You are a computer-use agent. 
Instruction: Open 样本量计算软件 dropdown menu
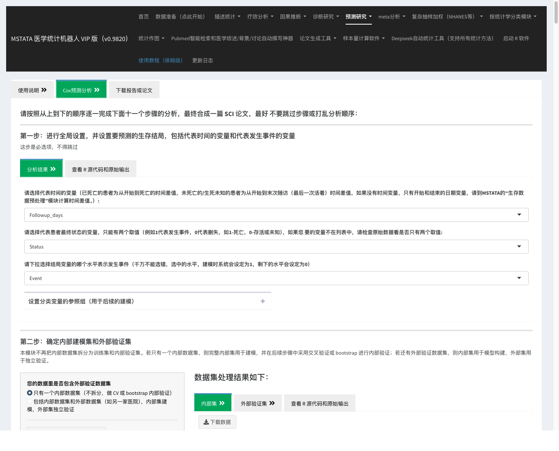click(364, 38)
